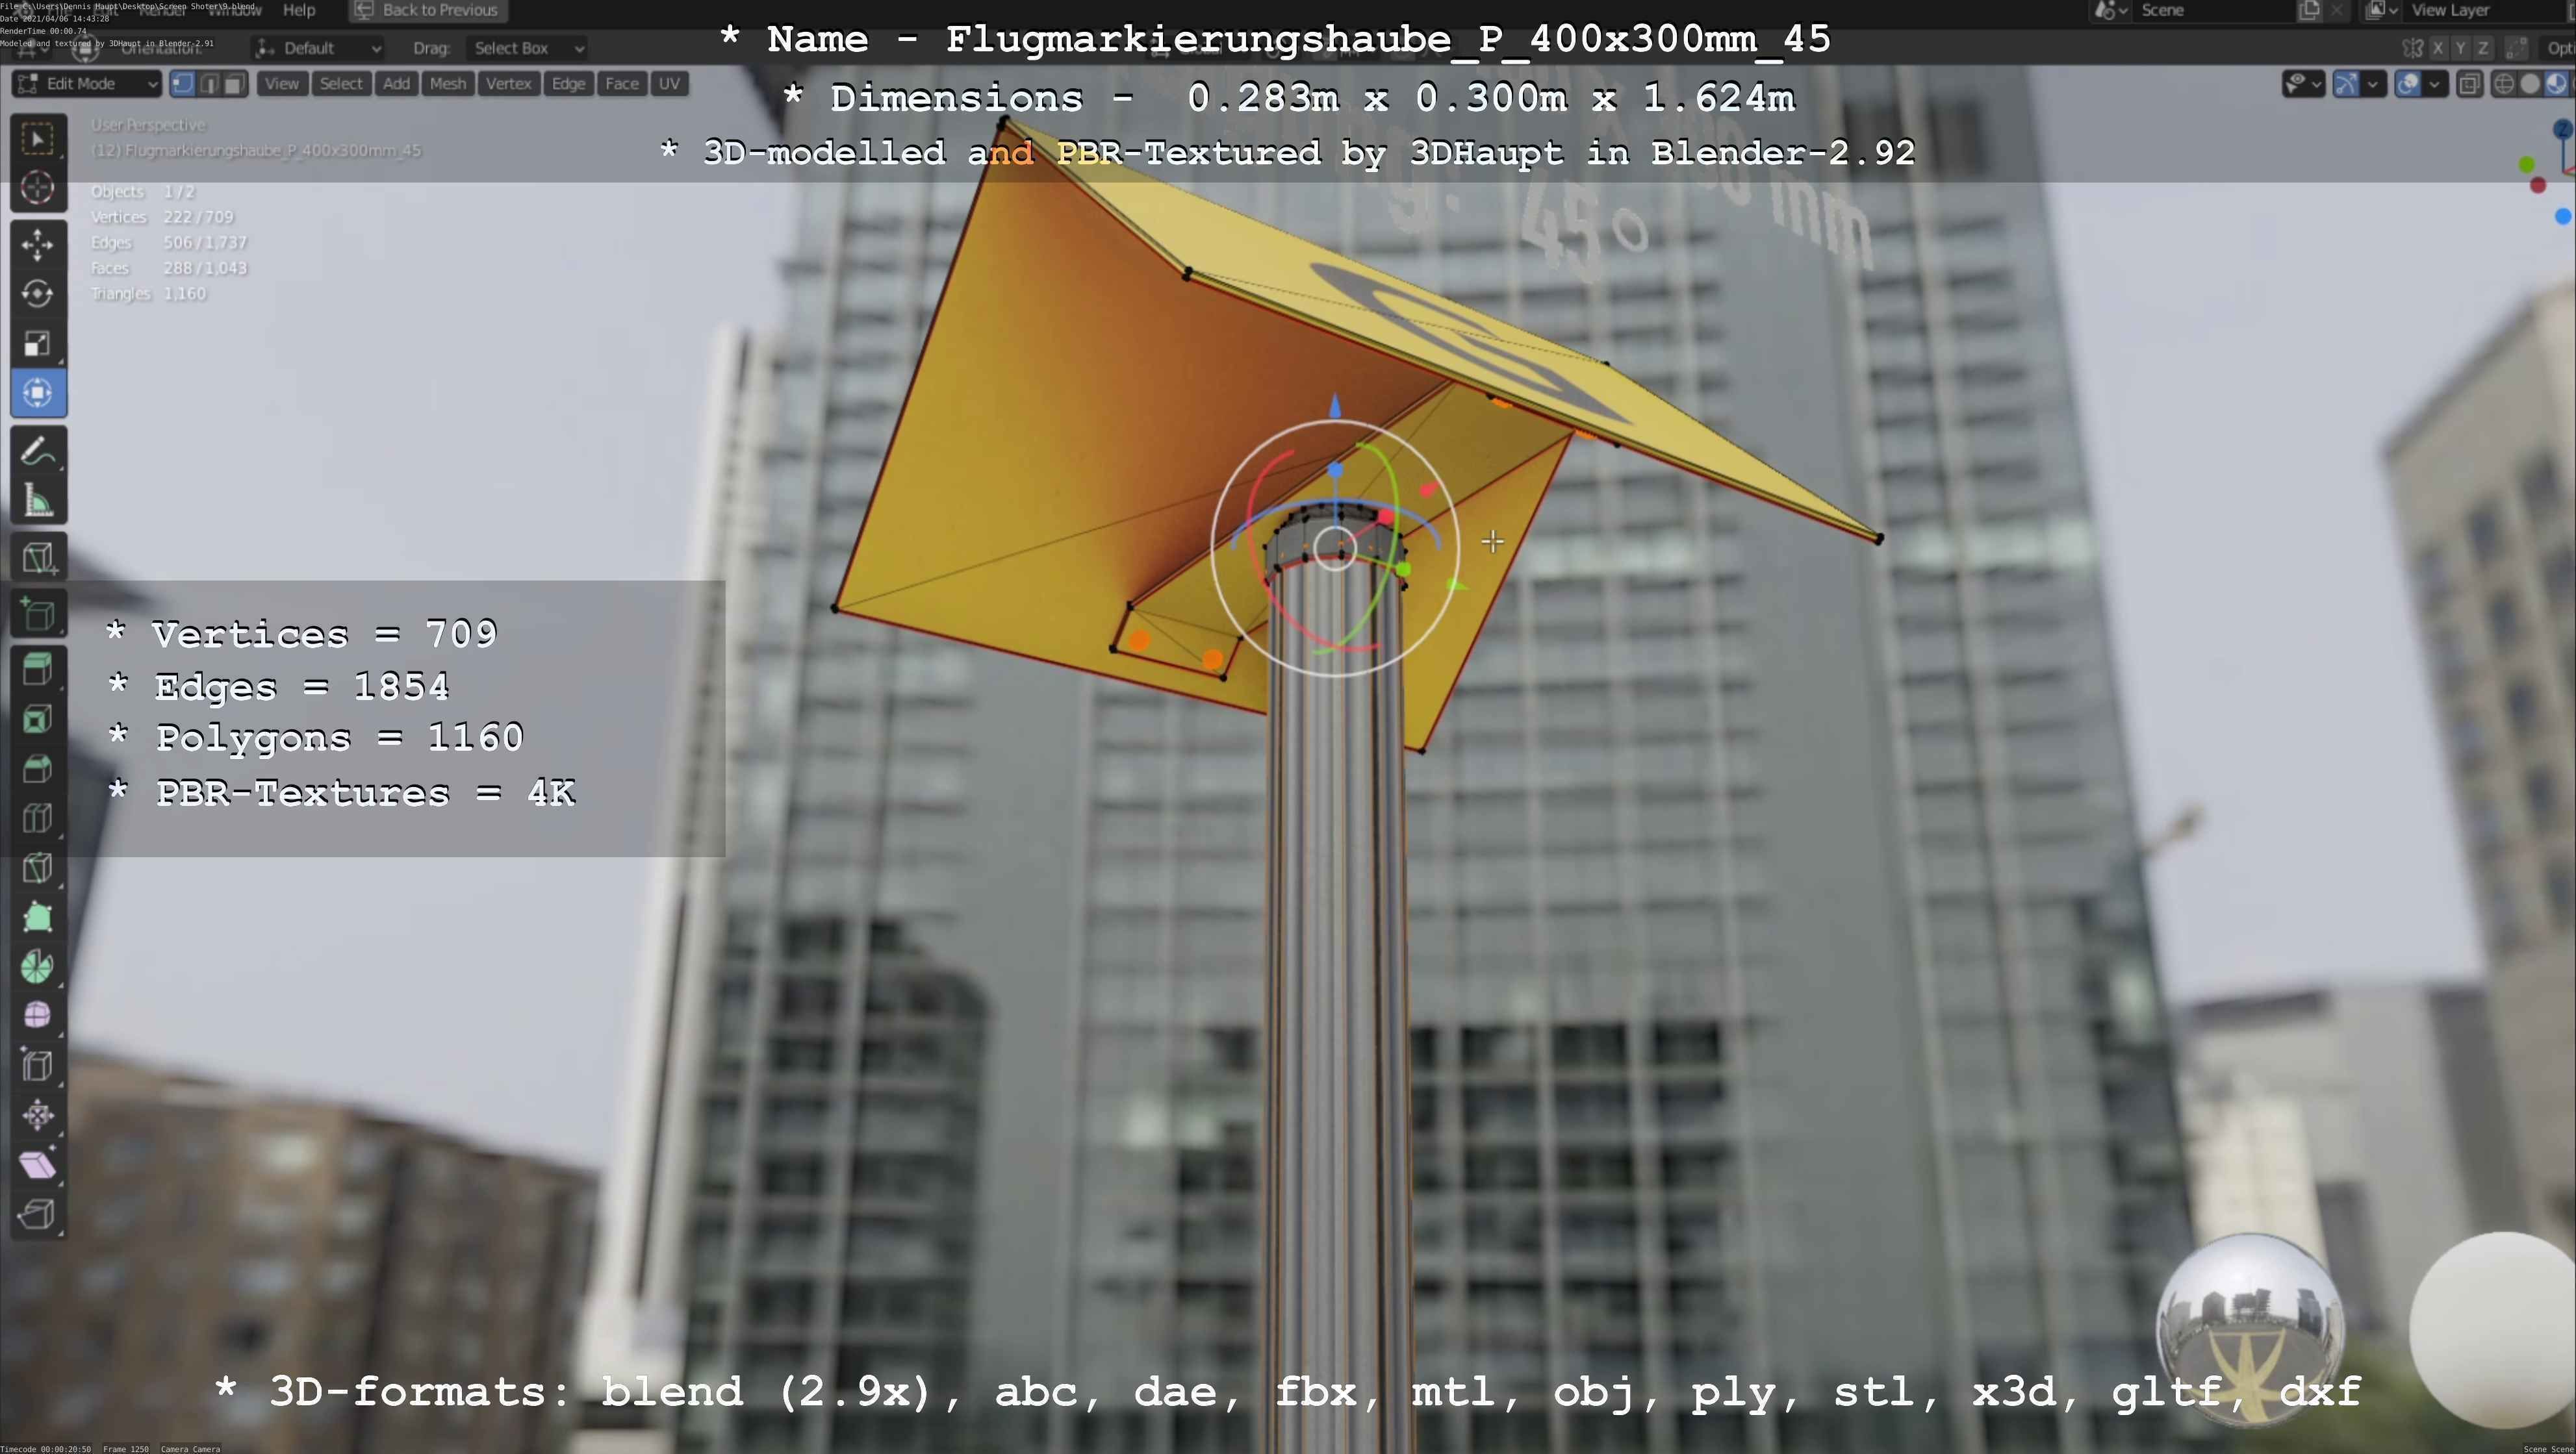Screen dimensions: 2576x1454
Task: Open the Vertex menu
Action: (x=508, y=84)
